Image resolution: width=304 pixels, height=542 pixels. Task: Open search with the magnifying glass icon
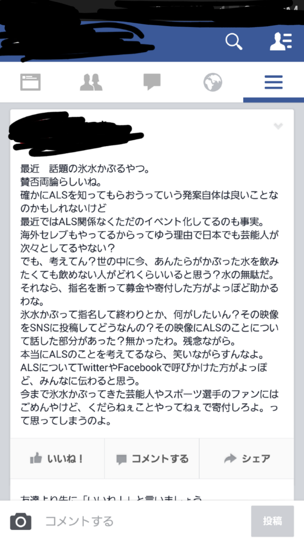click(234, 41)
